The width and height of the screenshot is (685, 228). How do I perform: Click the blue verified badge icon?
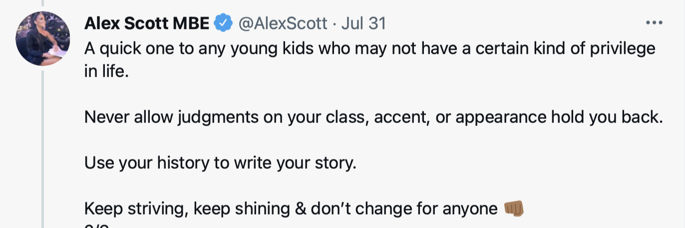pyautogui.click(x=223, y=23)
